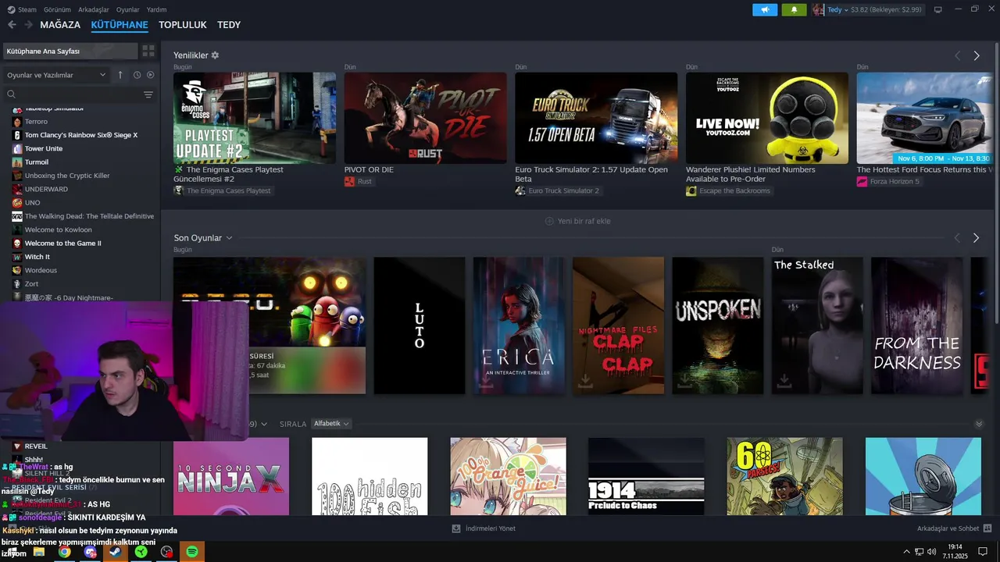
Task: Switch to the TOPLULUK tab
Action: point(183,25)
